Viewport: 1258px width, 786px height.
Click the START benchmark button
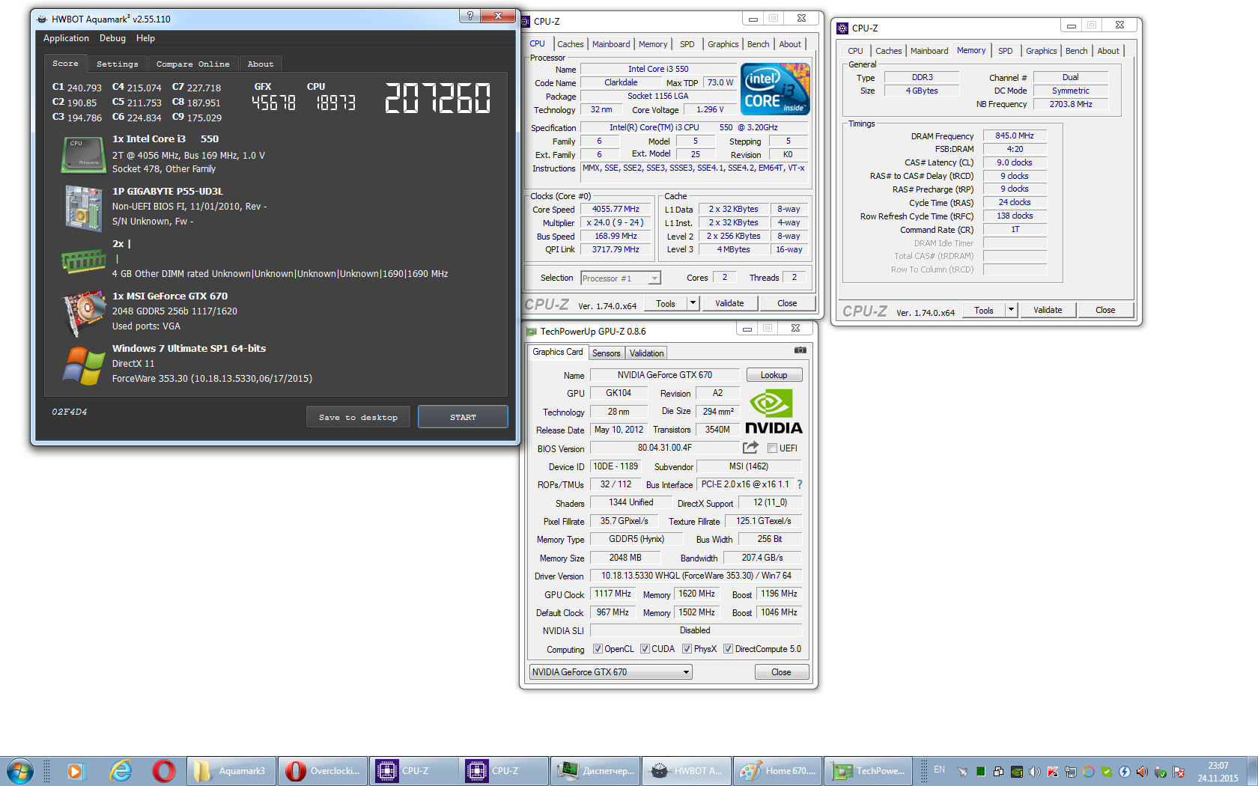(463, 417)
